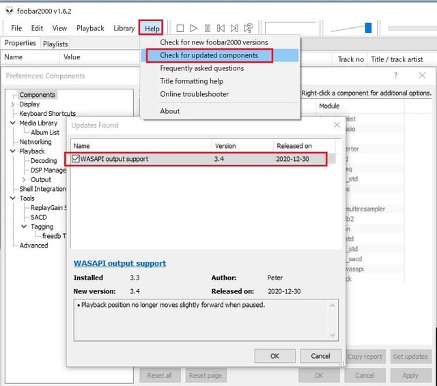Toggle the WASAPI output support checkbox

pos(76,159)
